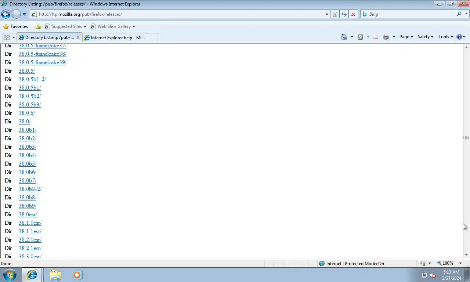
Task: Click the search magnifier icon
Action: pos(459,14)
